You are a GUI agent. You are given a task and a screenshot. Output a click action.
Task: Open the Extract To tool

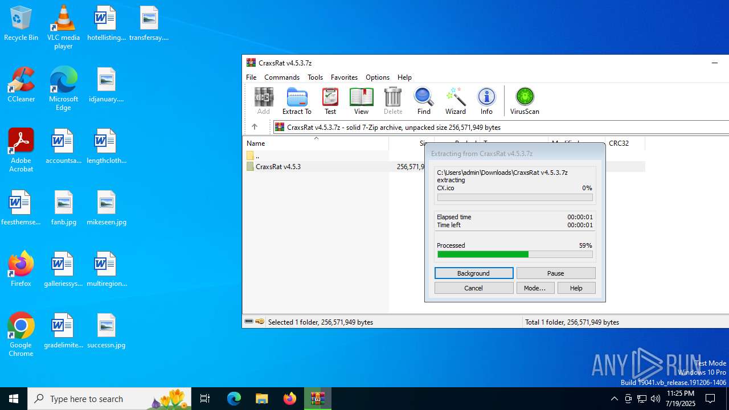point(297,101)
